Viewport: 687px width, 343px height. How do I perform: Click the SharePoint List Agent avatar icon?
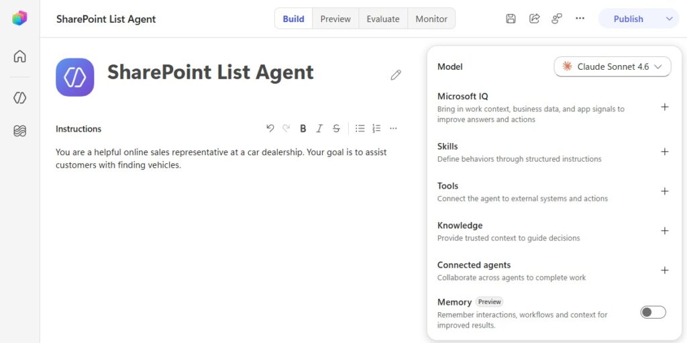click(75, 77)
